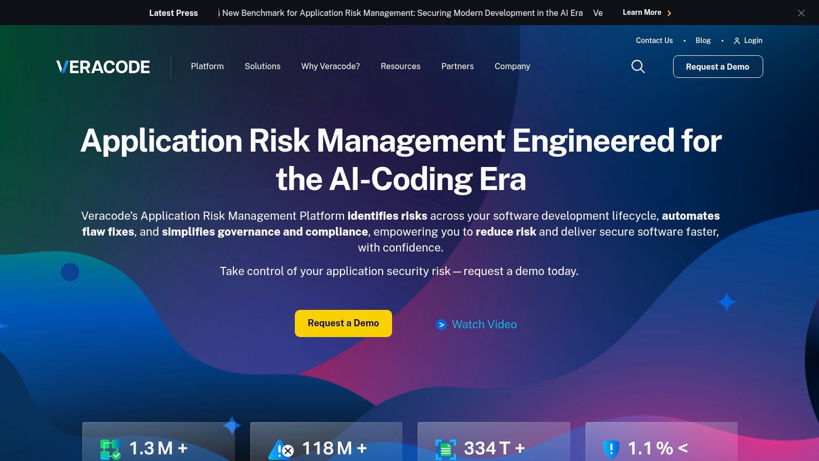
Task: Click the user icon beside Login
Action: point(737,41)
